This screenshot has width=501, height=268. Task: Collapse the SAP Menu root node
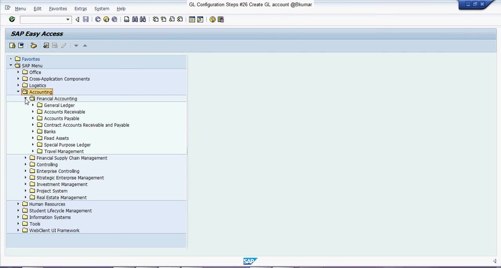pos(11,66)
